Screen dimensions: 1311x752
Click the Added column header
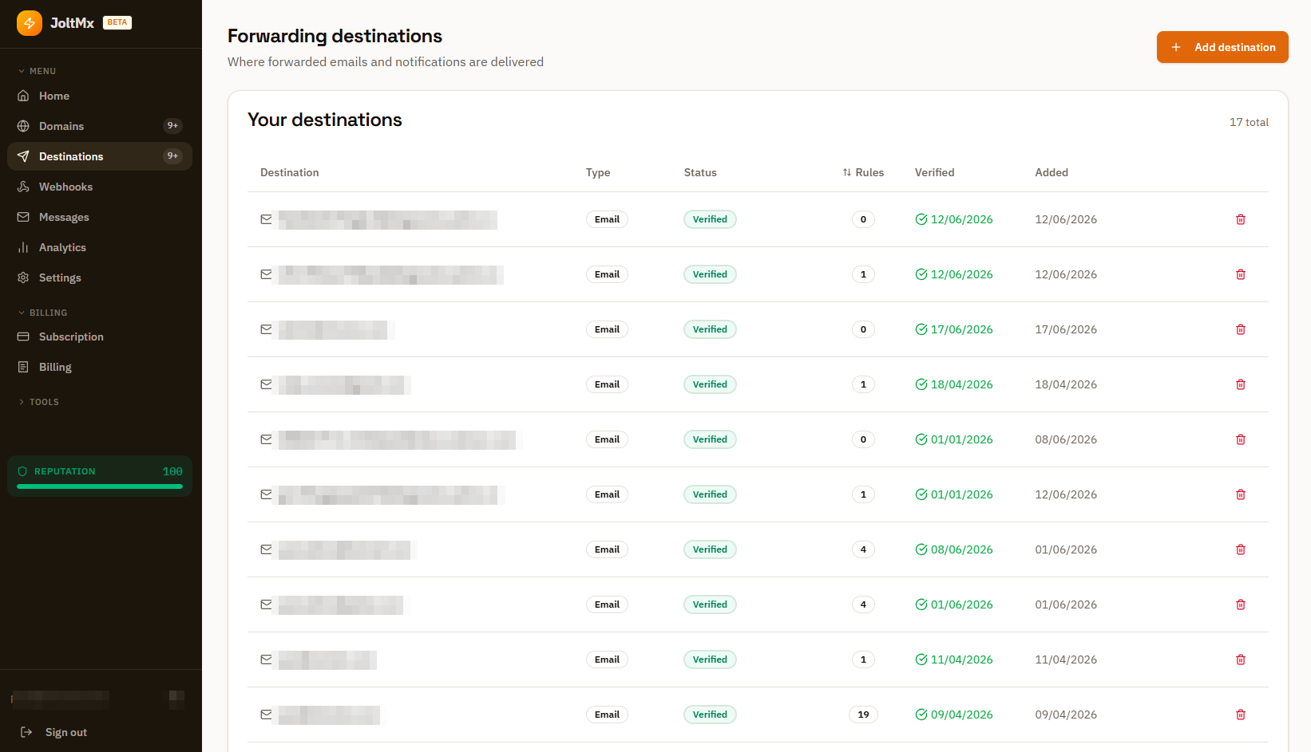coord(1052,172)
